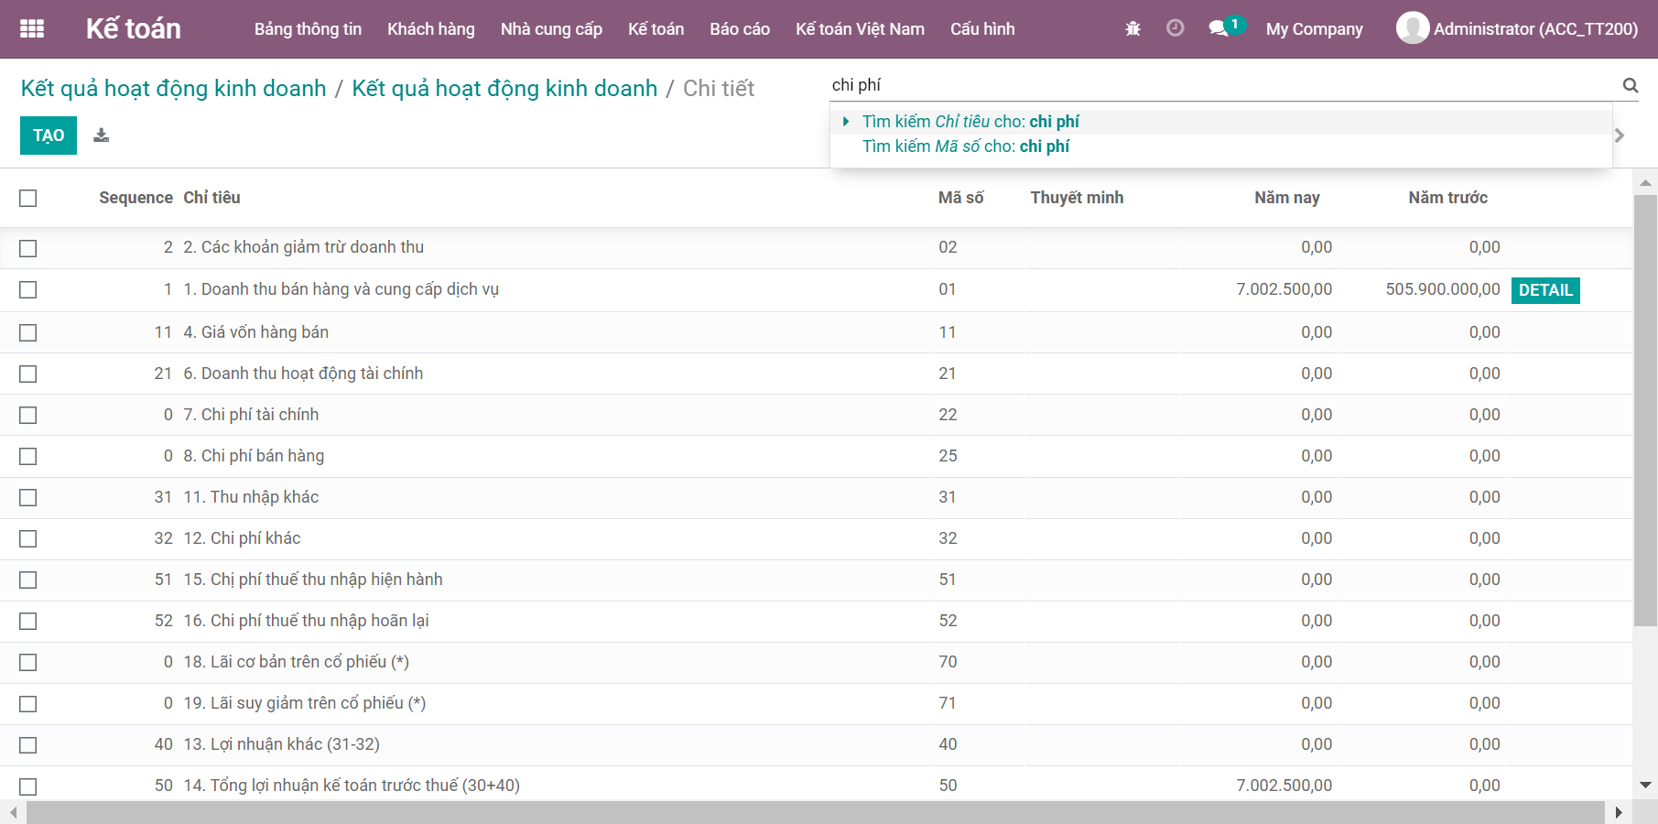Screen dimensions: 1658x824
Task: Click the row text '12. Chi phí khác'
Action: pyautogui.click(x=242, y=538)
